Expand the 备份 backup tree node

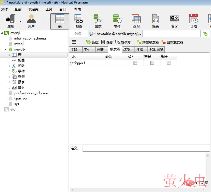click(9, 87)
